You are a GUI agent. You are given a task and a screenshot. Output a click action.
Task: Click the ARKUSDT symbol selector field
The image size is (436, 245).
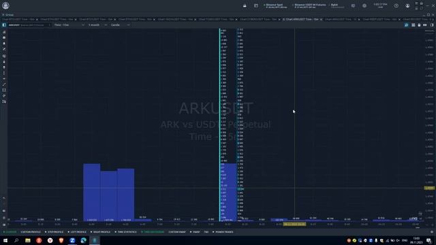29,25
